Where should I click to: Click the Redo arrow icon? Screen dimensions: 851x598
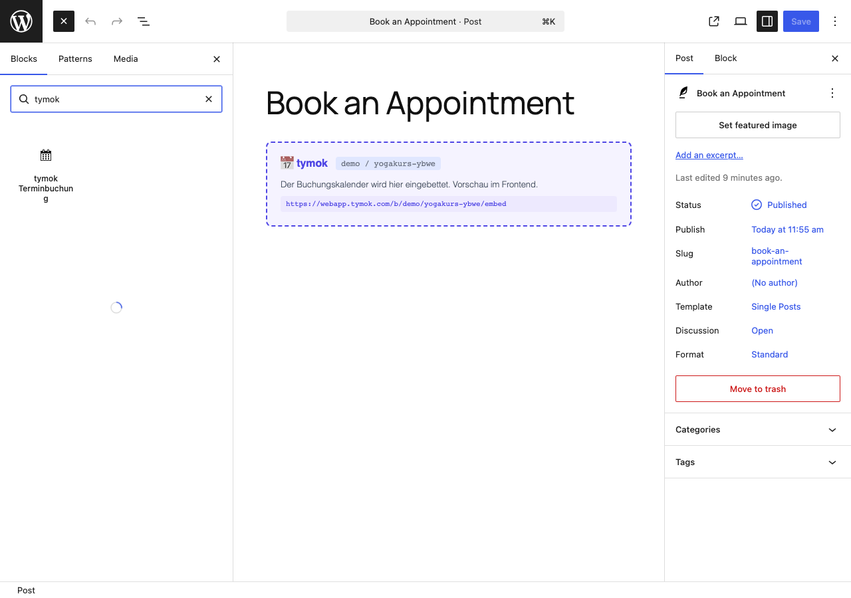[117, 21]
